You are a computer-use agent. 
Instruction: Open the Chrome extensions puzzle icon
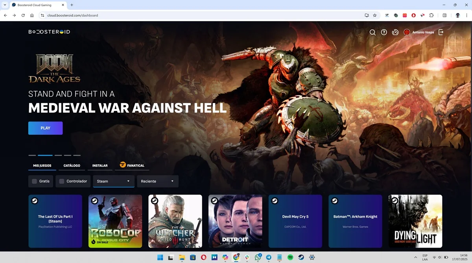(x=431, y=15)
